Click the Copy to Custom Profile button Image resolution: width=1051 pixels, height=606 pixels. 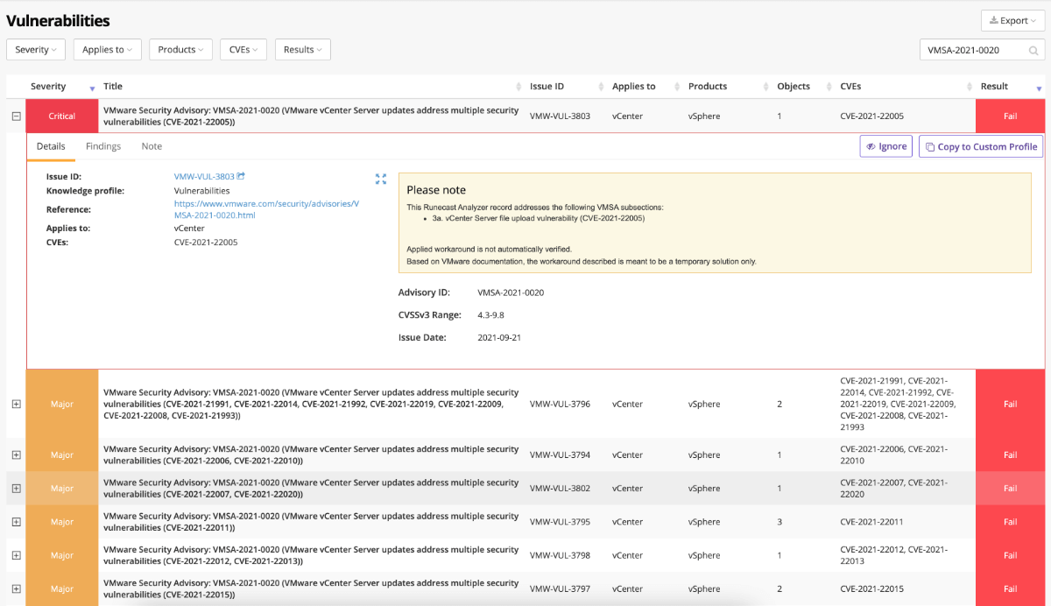[x=980, y=146]
